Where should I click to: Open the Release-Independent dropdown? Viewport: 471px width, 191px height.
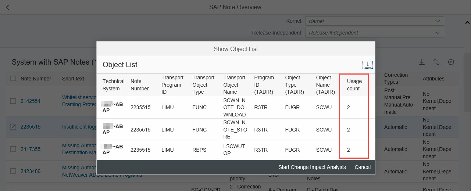[437, 33]
